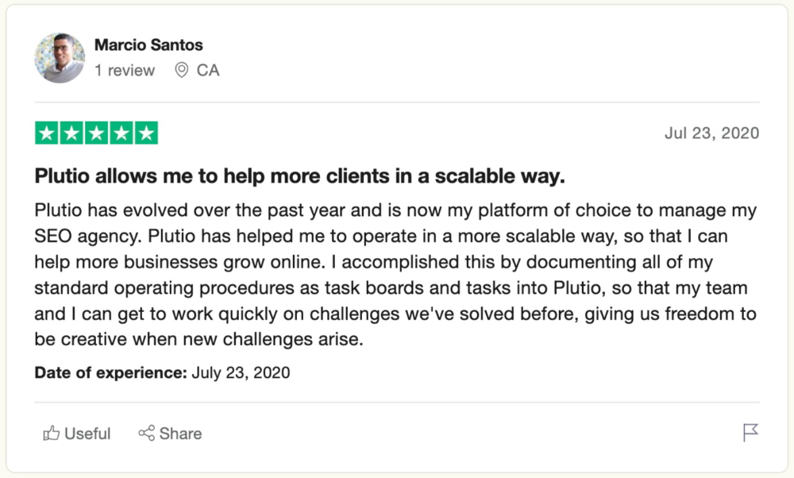Image resolution: width=794 pixels, height=478 pixels.
Task: Click the CA country label
Action: point(208,71)
